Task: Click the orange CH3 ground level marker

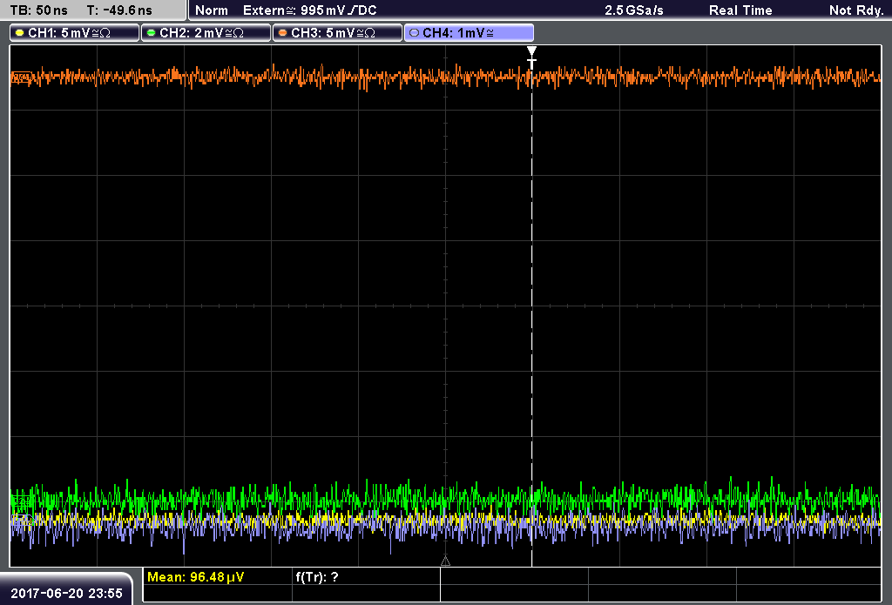Action: 20,77
